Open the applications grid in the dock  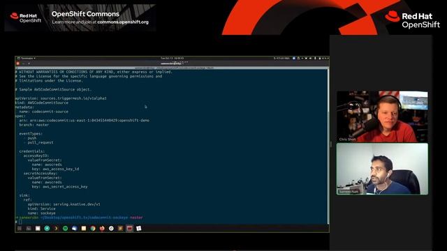click(x=20, y=228)
